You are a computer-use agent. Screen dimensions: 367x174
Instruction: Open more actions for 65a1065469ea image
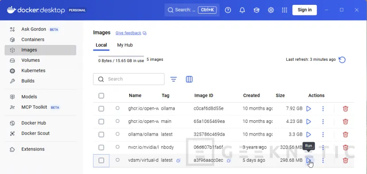pos(323,122)
